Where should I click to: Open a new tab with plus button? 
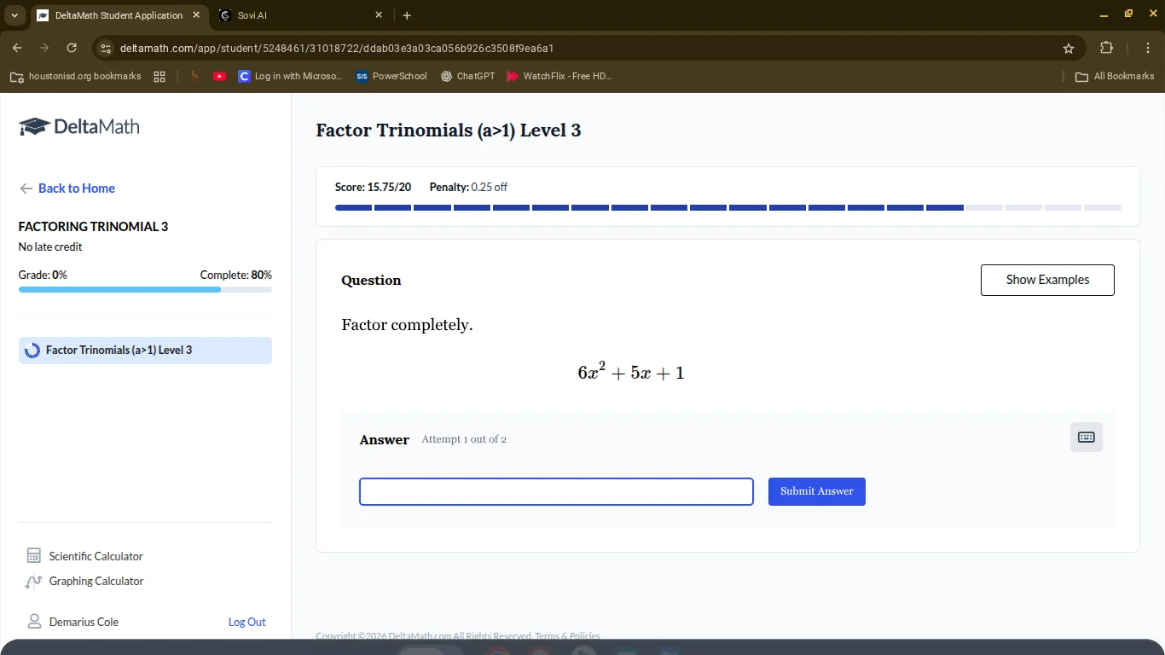[x=407, y=15]
